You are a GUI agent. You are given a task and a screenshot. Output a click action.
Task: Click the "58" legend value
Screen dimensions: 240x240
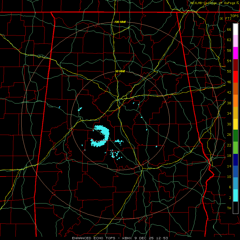tap(229, 50)
